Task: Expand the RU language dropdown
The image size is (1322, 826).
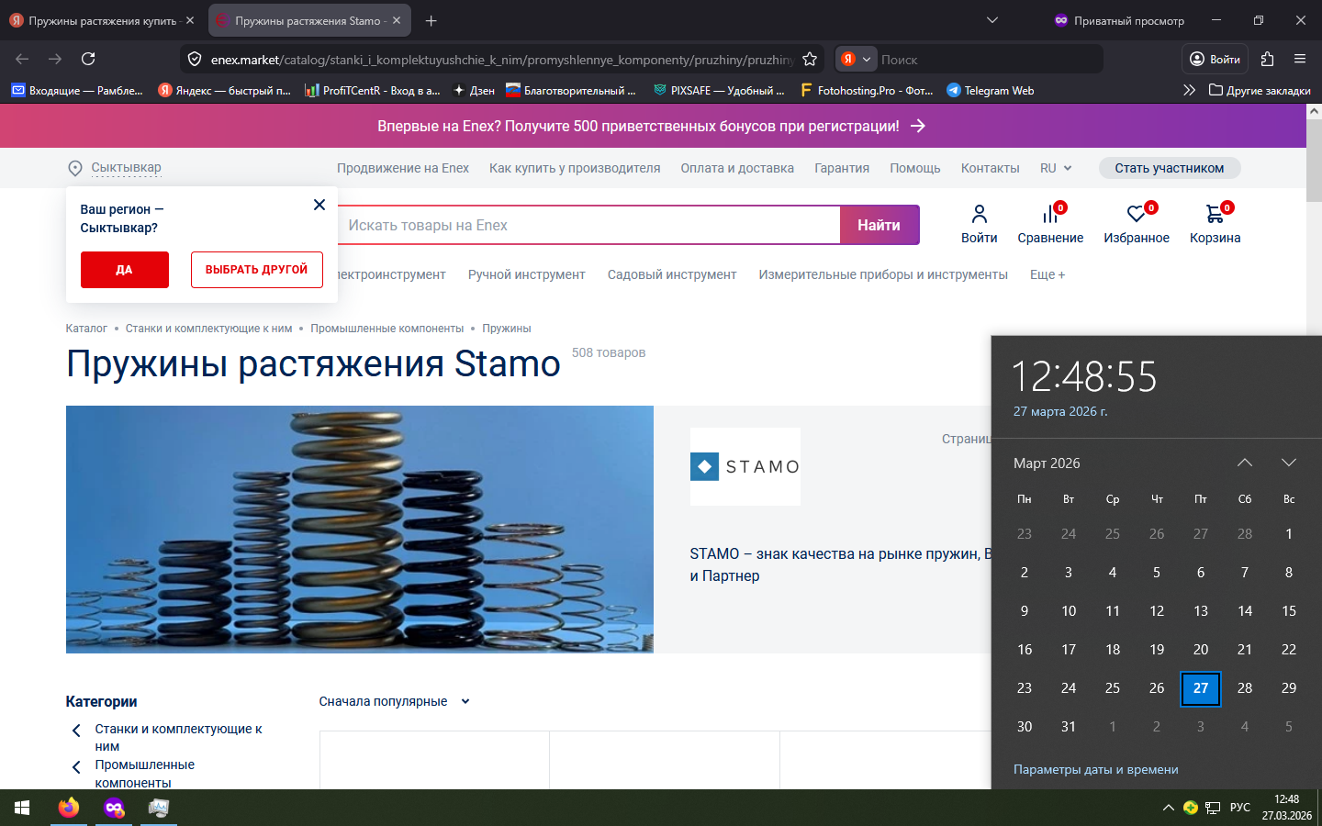Action: [x=1056, y=168]
